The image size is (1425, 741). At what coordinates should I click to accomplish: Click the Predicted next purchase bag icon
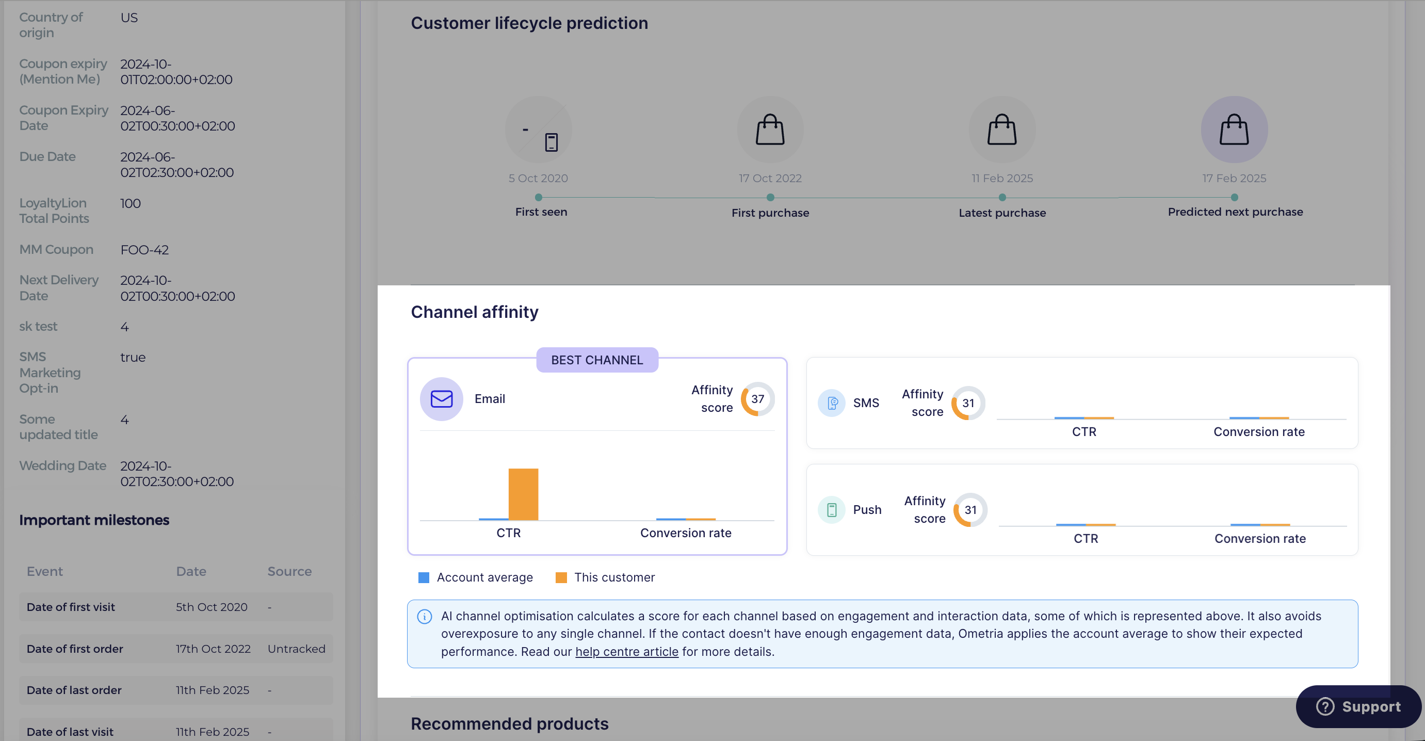pos(1234,130)
